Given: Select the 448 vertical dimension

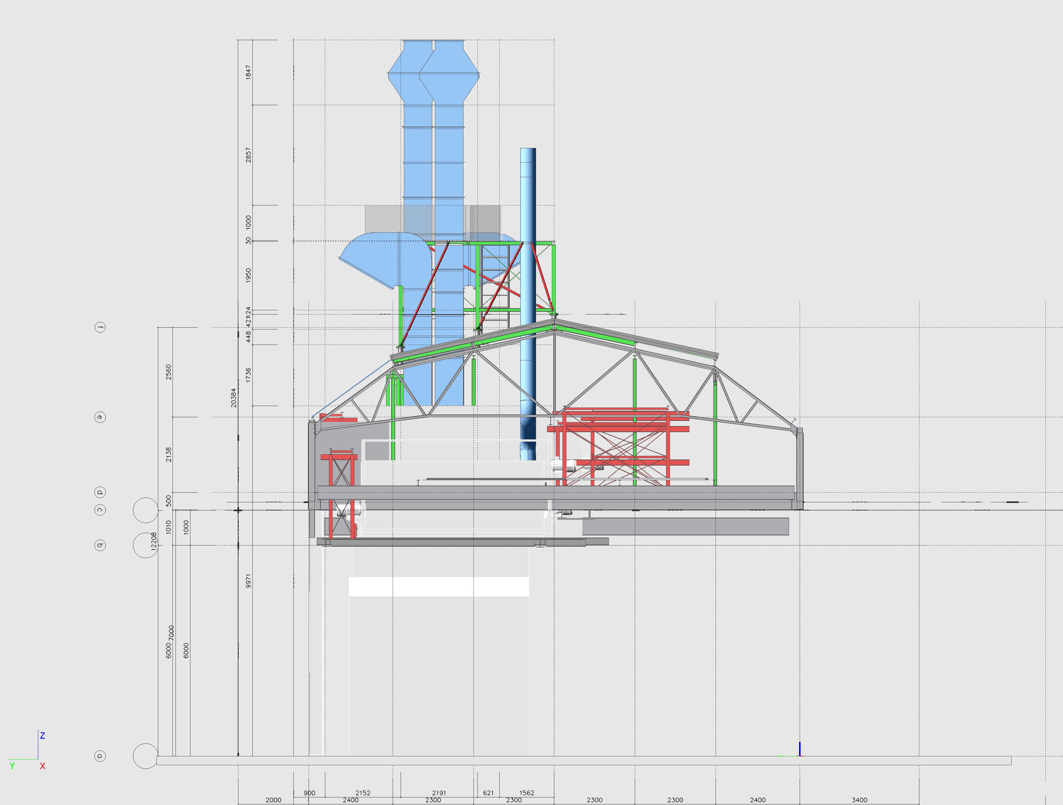Looking at the screenshot, I should point(248,337).
